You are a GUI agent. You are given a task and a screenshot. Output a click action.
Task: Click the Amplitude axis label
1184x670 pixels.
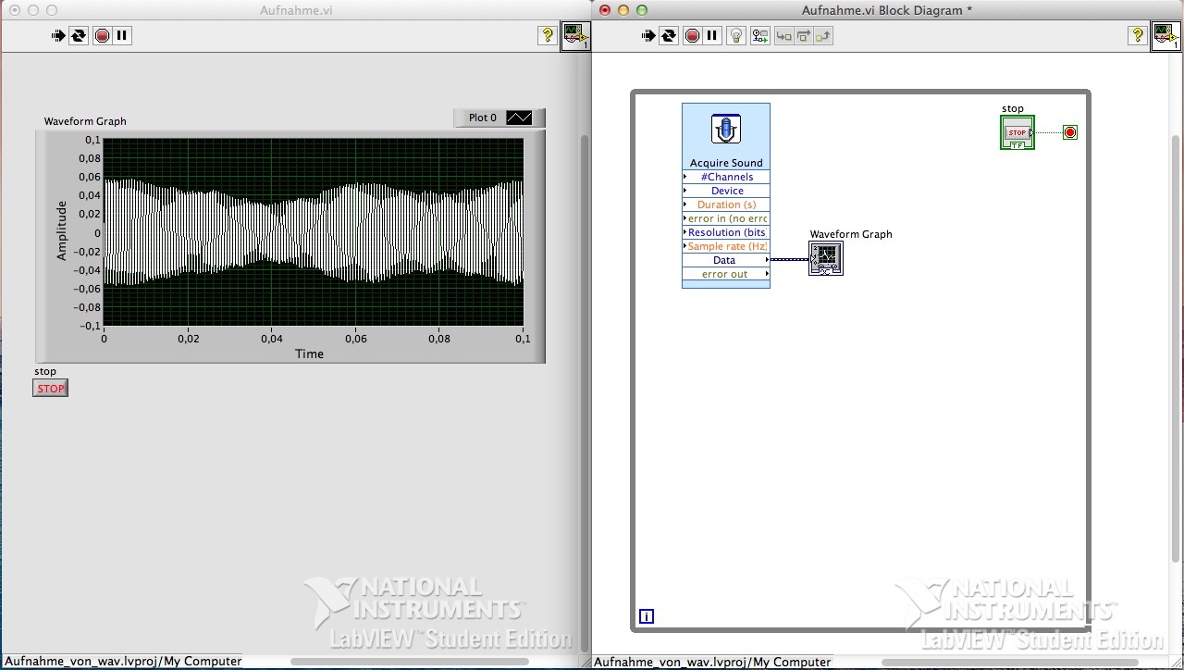pos(62,230)
